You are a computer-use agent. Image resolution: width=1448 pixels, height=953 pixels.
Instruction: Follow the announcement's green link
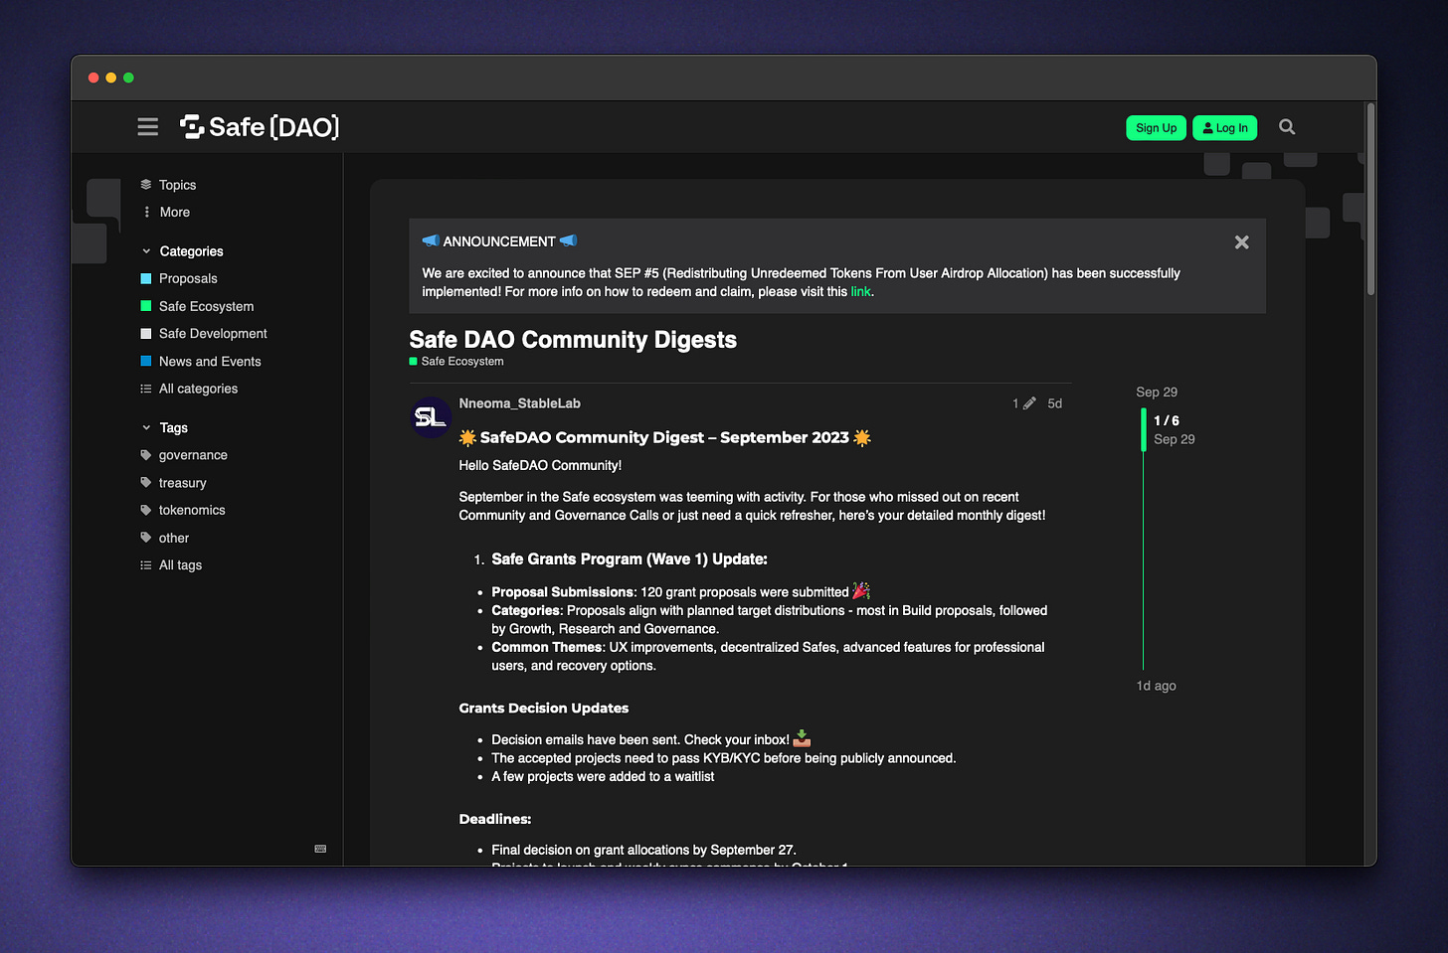860,291
